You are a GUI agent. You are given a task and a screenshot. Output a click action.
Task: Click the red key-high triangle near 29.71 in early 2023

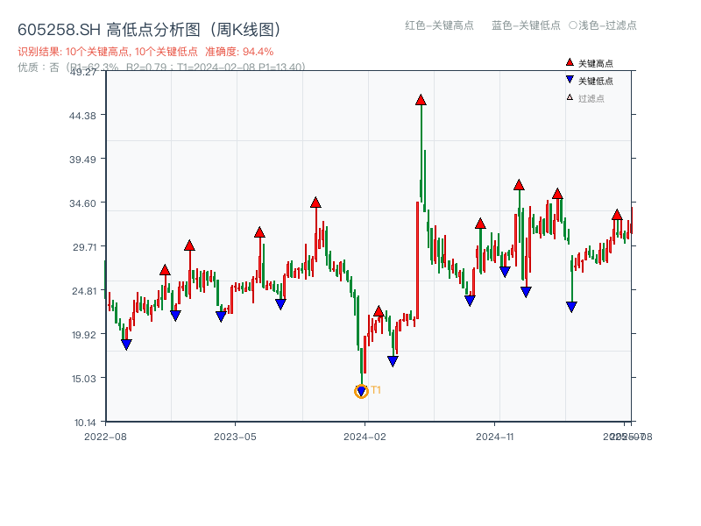click(x=189, y=245)
